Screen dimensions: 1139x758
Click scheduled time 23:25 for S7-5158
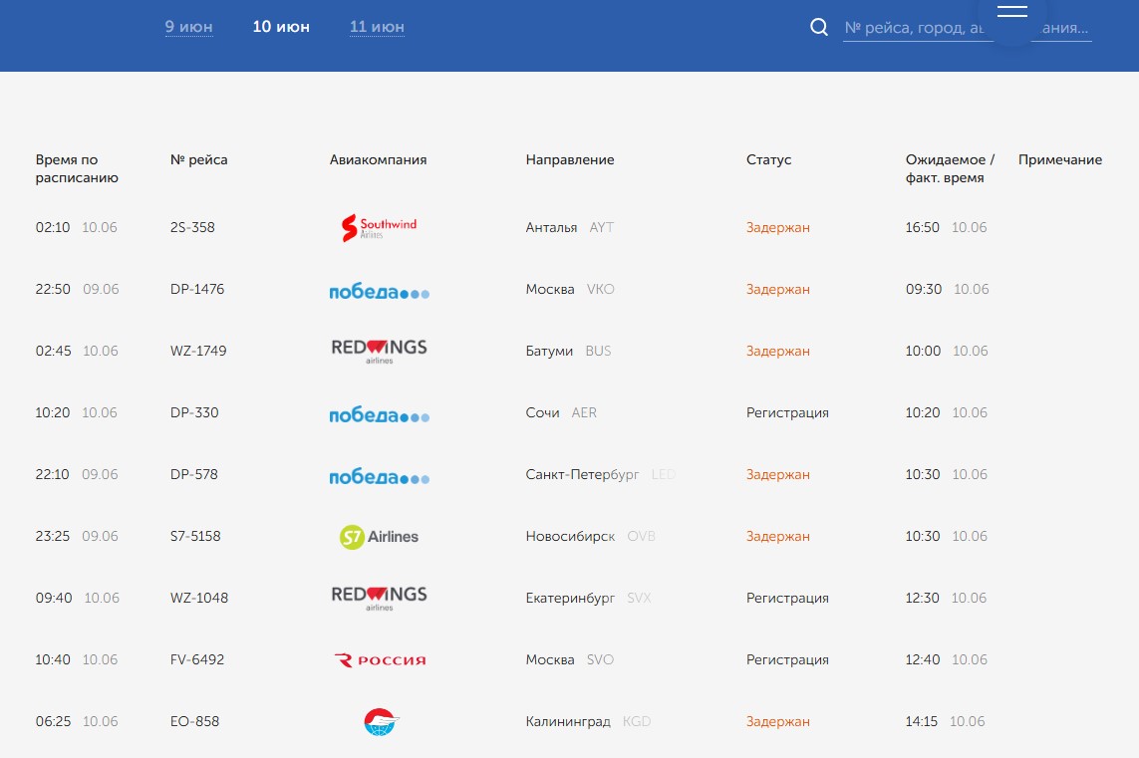53,536
